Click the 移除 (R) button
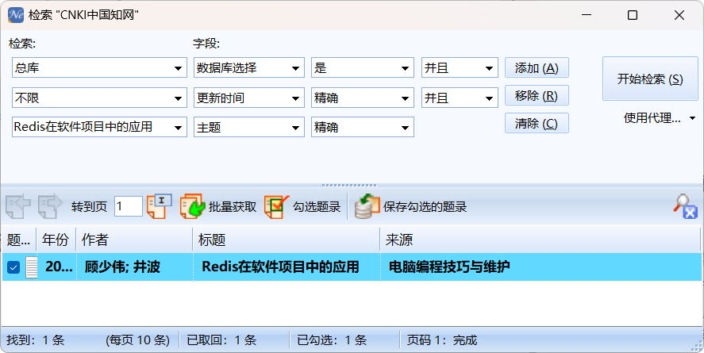Screen dimensions: 704x353 [537, 95]
